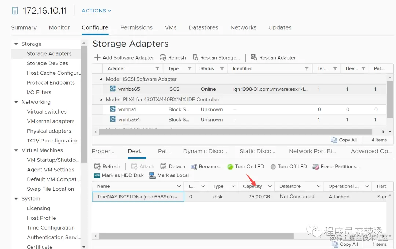
Task: Filter the Status column
Action: (x=222, y=68)
